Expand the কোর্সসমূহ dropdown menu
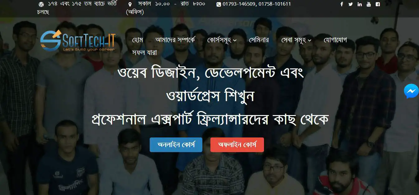This screenshot has height=195, width=419. [x=222, y=40]
